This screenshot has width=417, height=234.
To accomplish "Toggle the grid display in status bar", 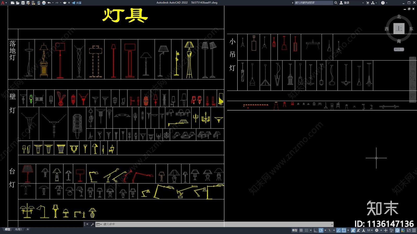I will coord(301,230).
